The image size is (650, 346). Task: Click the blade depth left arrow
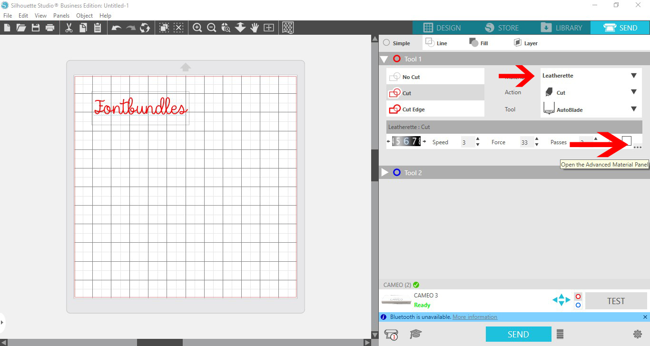click(389, 141)
